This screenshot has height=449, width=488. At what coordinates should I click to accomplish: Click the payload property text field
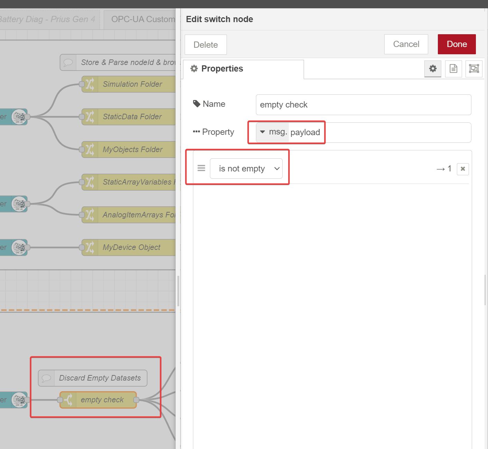(379, 132)
